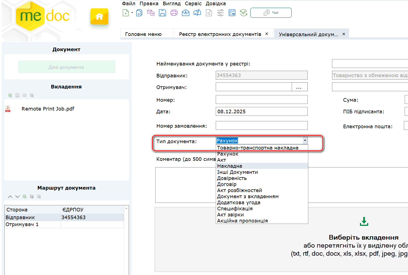Click the open envelope download icon

click(186, 13)
